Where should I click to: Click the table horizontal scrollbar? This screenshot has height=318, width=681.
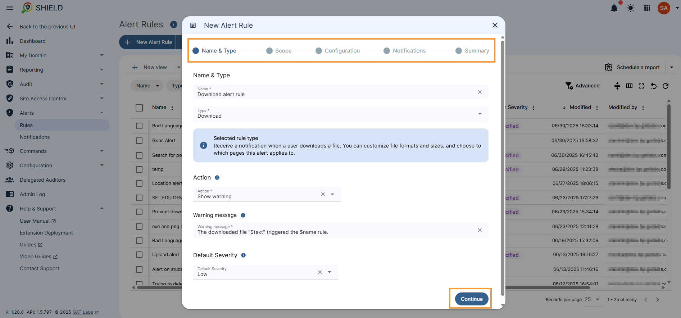pos(363,288)
